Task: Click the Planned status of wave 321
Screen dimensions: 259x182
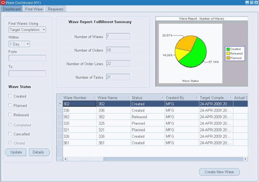Action: (x=148, y=130)
